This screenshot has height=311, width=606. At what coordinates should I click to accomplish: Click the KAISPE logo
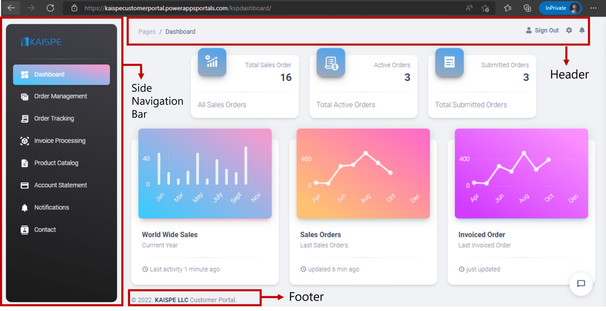pyautogui.click(x=41, y=41)
